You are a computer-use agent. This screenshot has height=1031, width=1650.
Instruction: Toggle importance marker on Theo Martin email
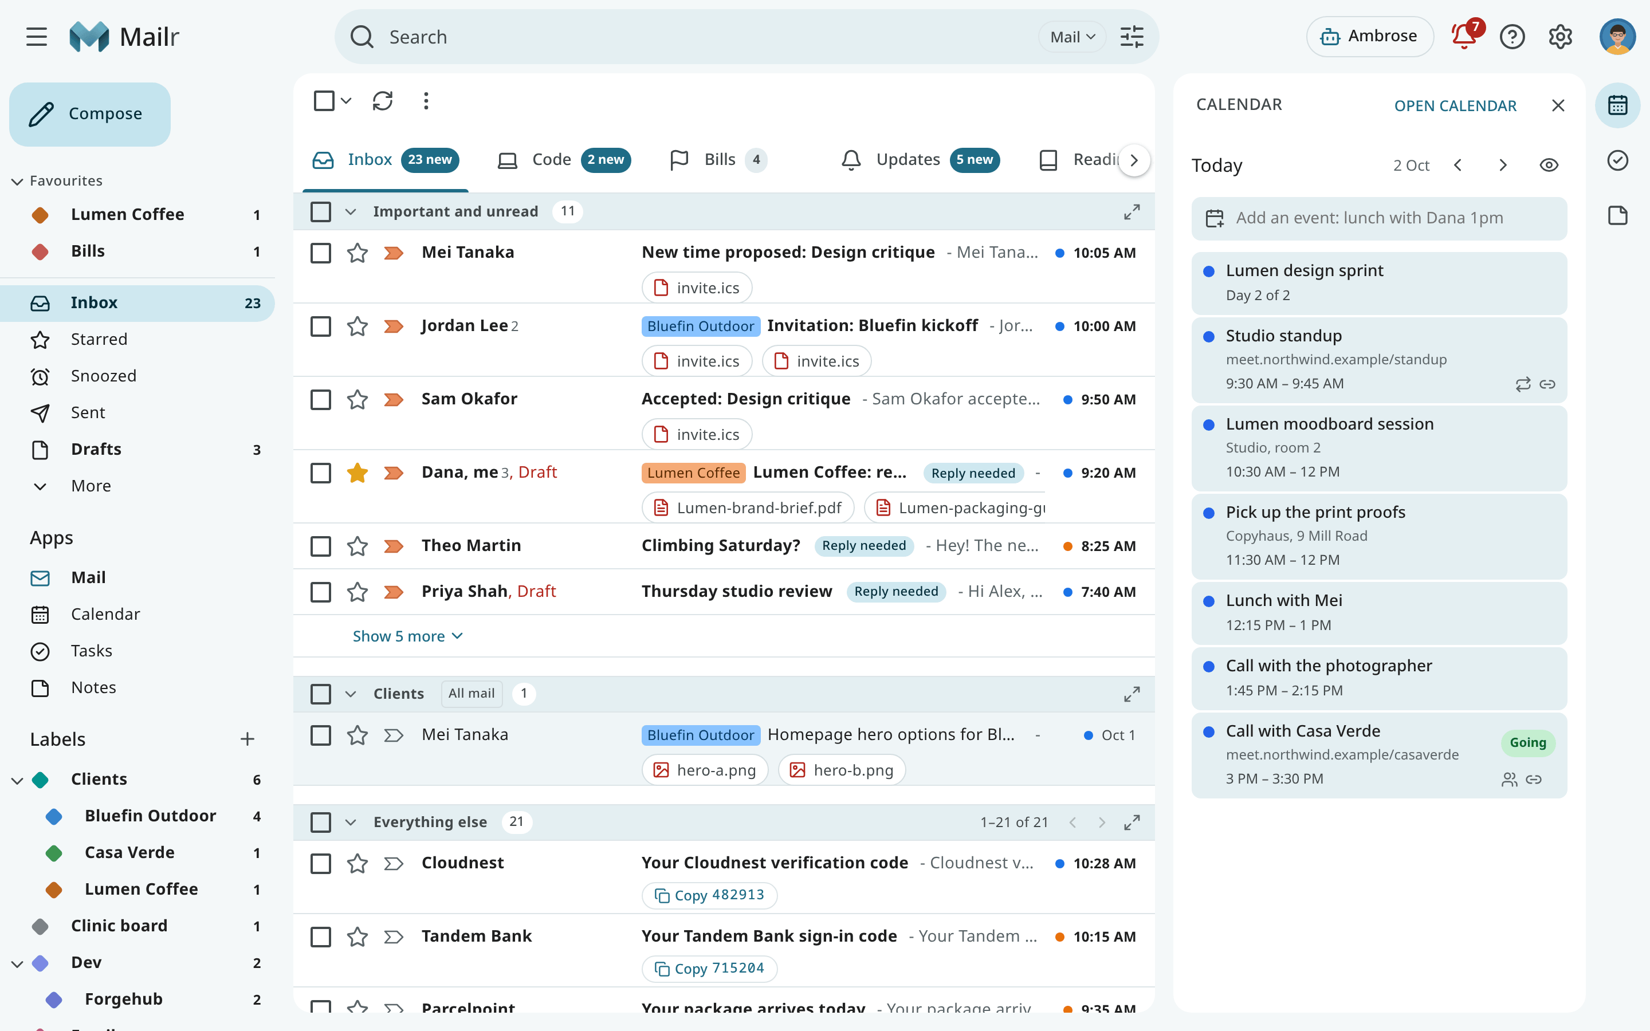point(394,546)
